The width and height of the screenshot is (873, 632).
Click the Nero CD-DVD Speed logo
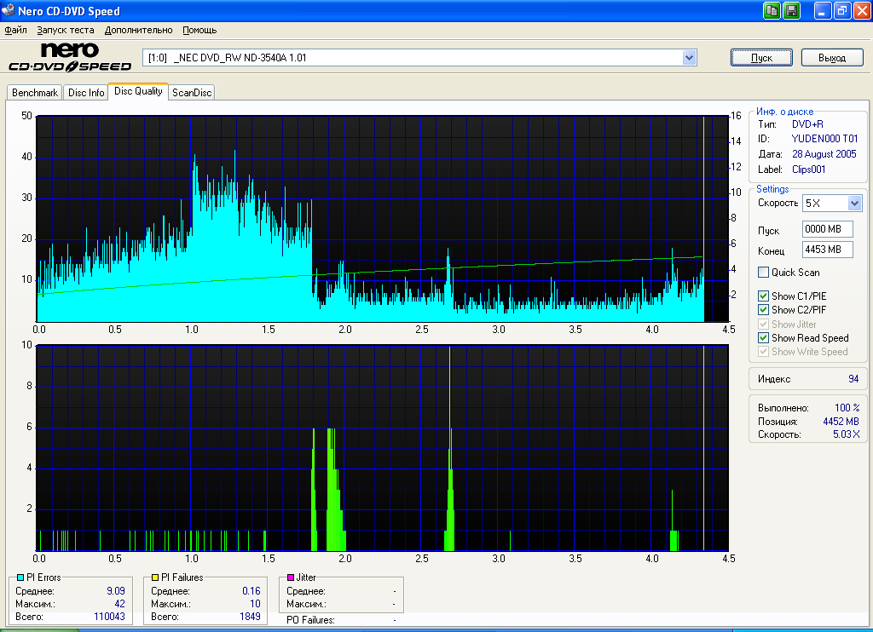point(68,57)
